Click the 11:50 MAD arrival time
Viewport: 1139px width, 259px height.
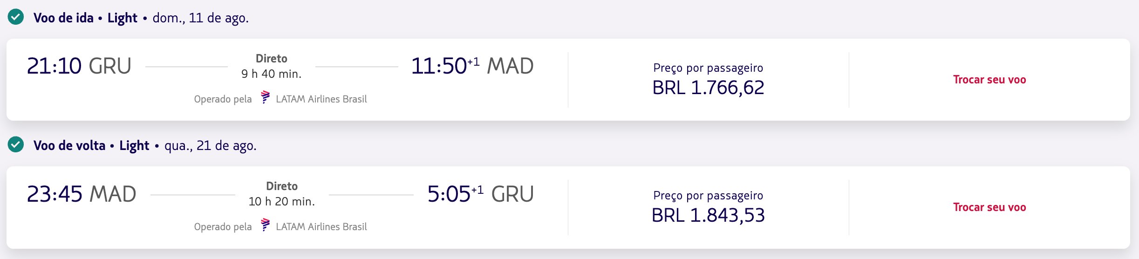coord(472,66)
